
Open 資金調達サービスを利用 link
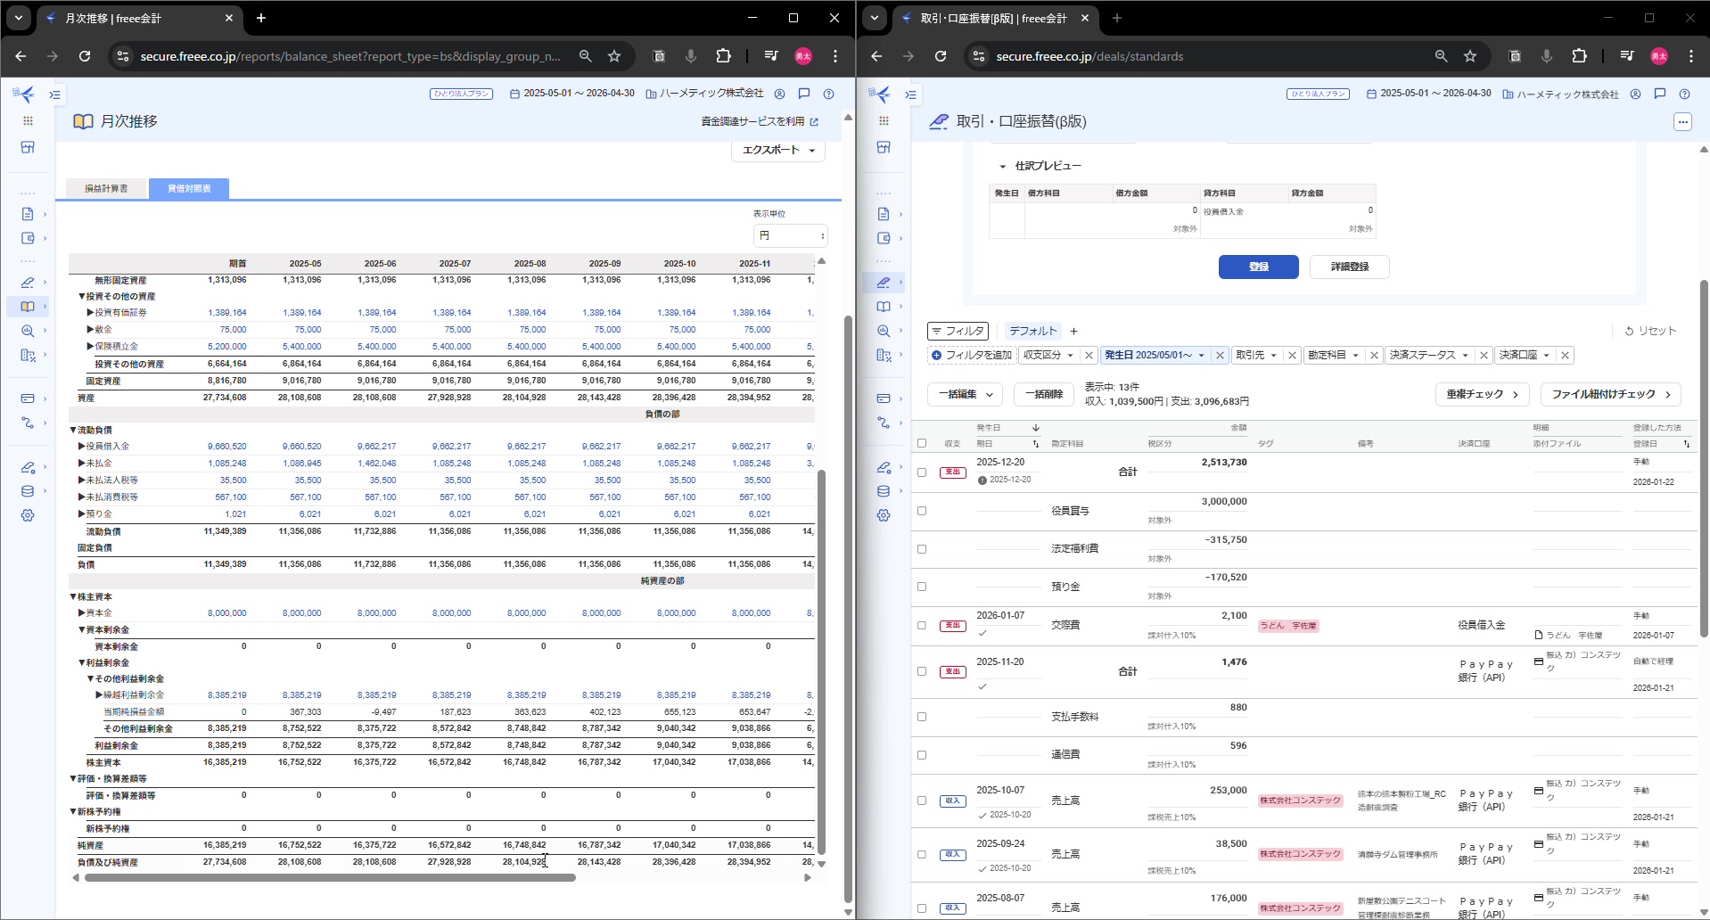(759, 121)
